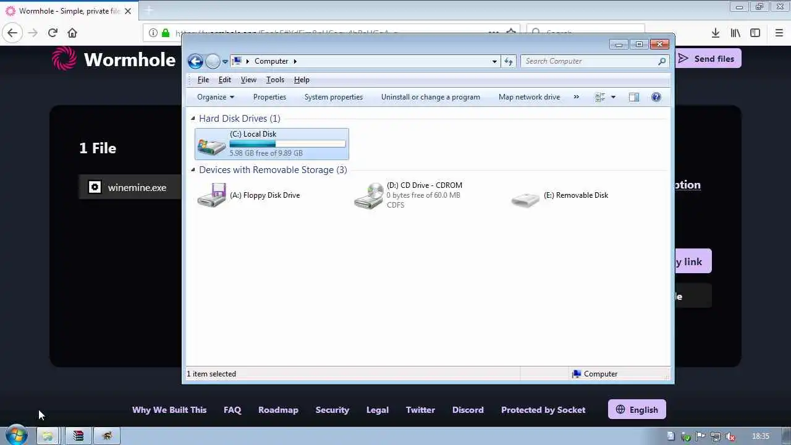This screenshot has height=445, width=791.
Task: Refresh the Computer window
Action: pos(509,61)
